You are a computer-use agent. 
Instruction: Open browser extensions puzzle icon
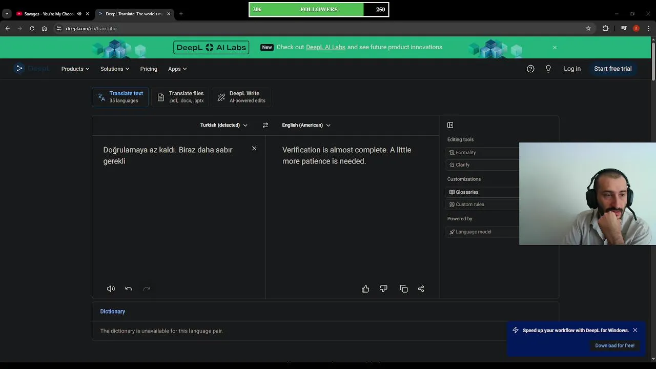pyautogui.click(x=606, y=28)
